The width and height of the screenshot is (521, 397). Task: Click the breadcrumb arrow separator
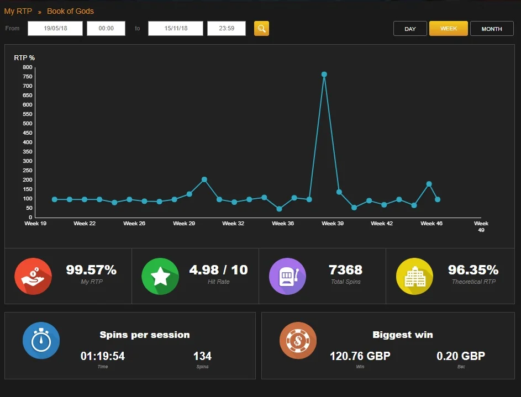tap(40, 12)
